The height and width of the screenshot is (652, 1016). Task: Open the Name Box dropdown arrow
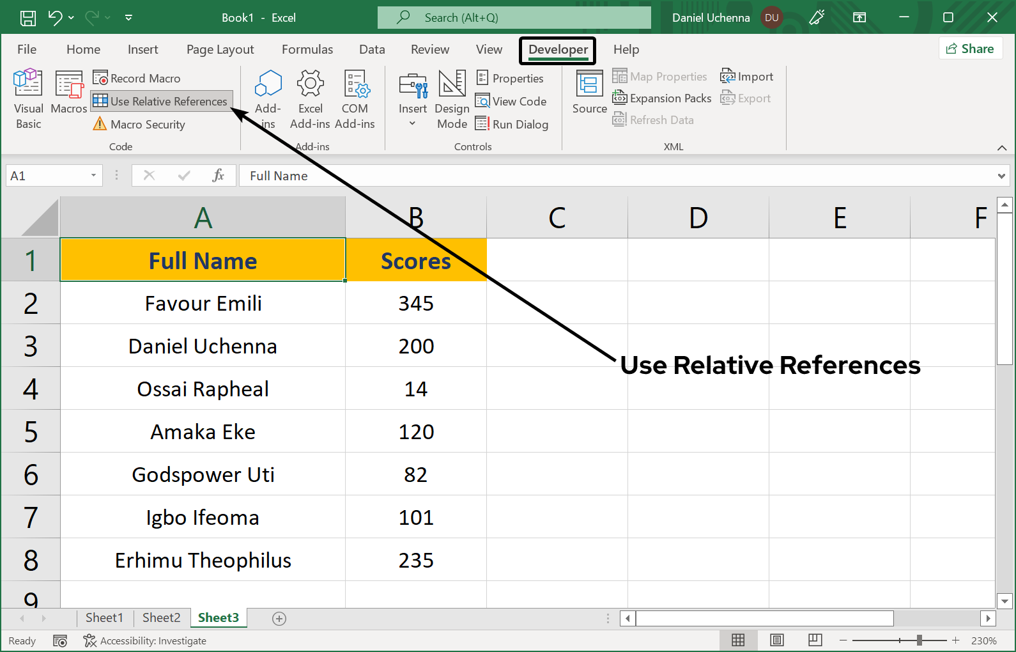tap(93, 176)
